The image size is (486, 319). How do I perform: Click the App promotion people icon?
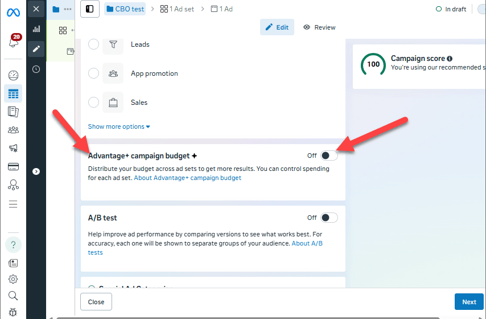pyautogui.click(x=113, y=73)
